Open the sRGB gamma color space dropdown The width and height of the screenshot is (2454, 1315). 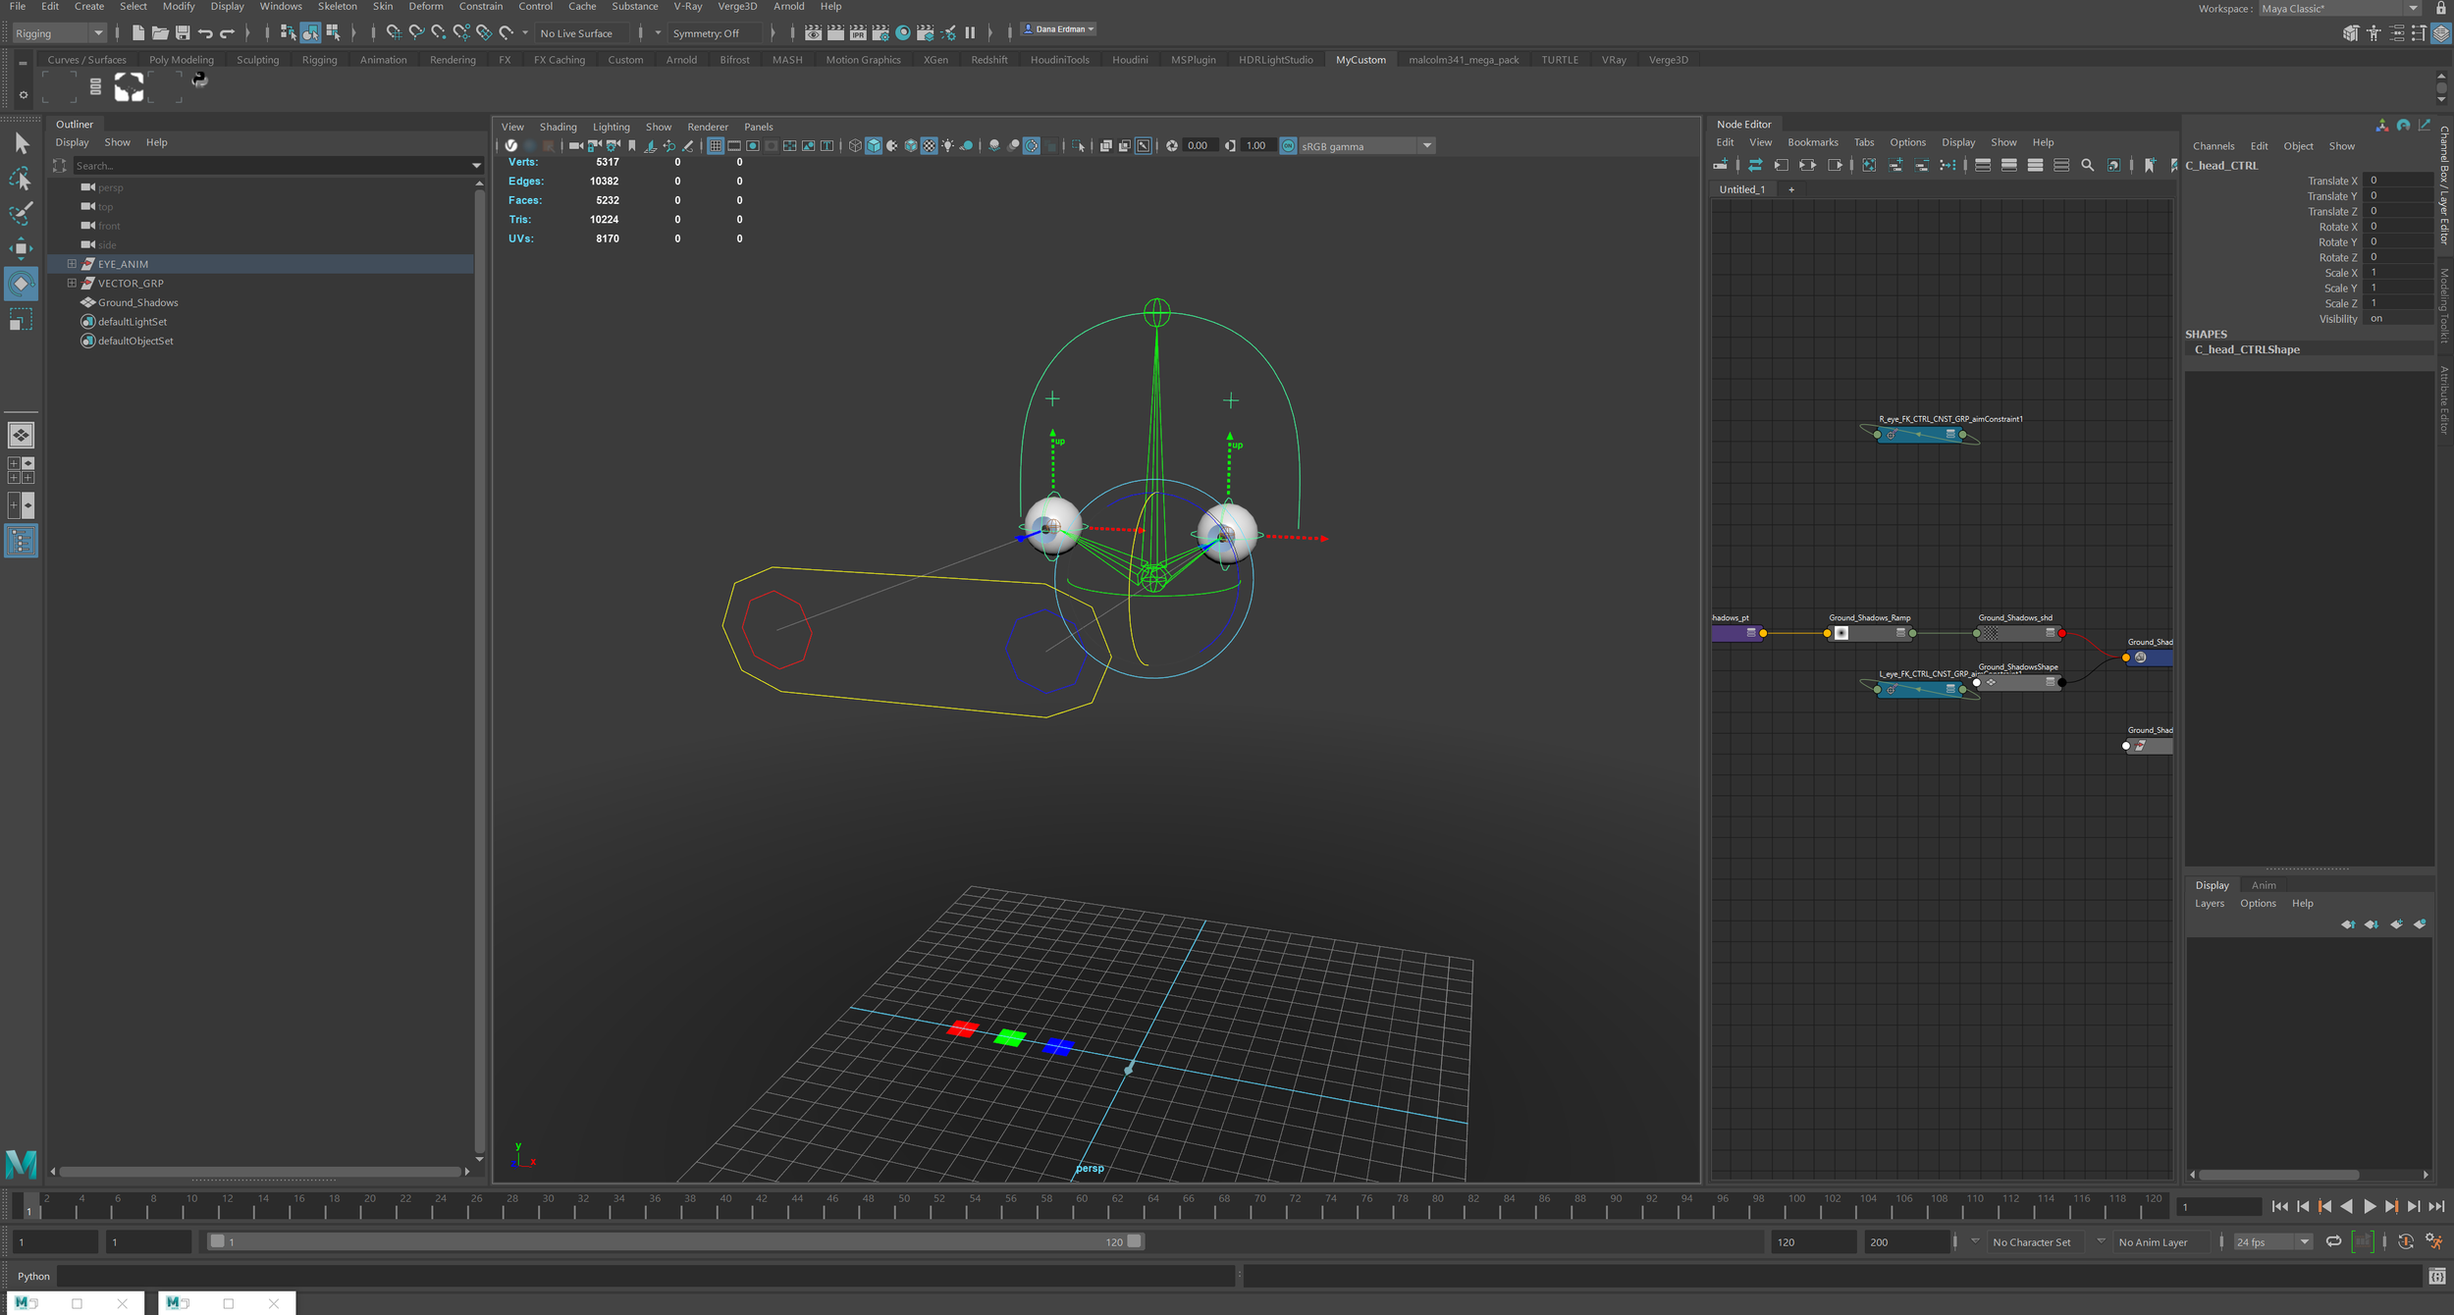[1426, 146]
